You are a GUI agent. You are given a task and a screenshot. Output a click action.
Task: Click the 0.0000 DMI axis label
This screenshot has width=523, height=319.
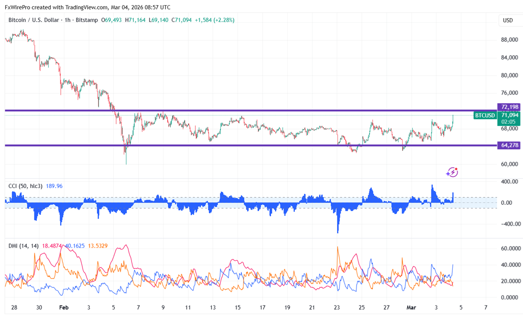(510, 297)
